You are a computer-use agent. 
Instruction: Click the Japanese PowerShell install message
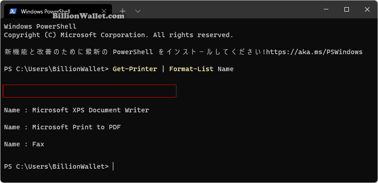click(183, 52)
